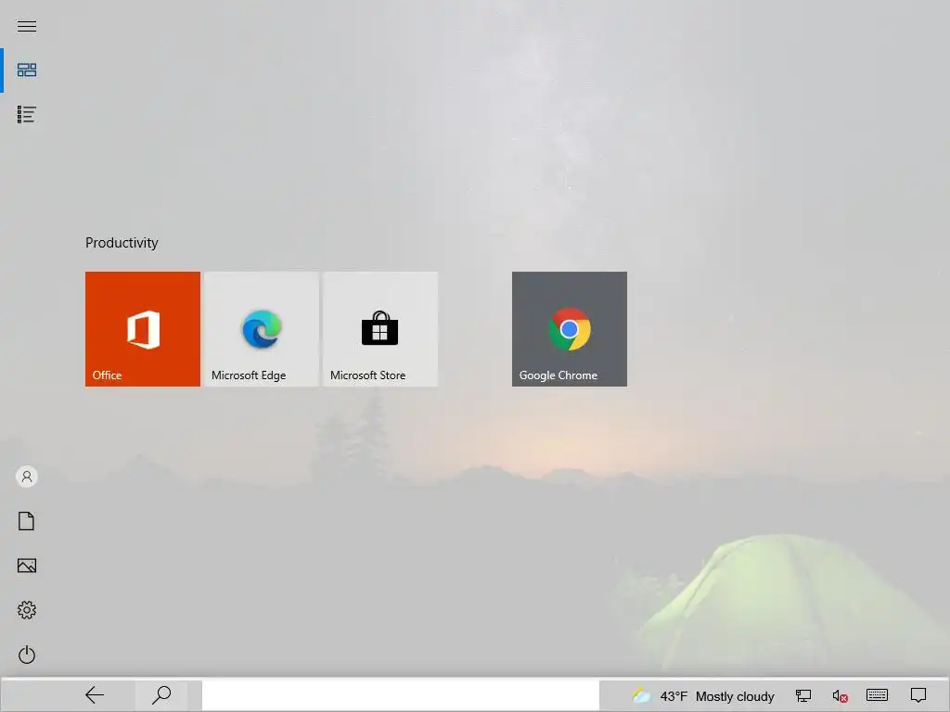Switch to Pinned tiles view

point(27,70)
